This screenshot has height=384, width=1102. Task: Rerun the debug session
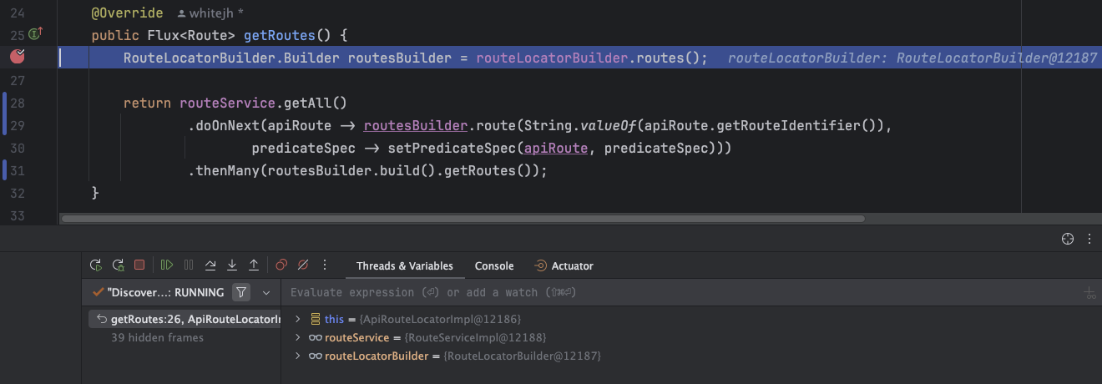(96, 265)
